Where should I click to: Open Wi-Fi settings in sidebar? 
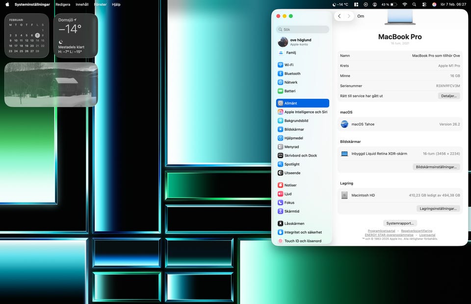289,65
